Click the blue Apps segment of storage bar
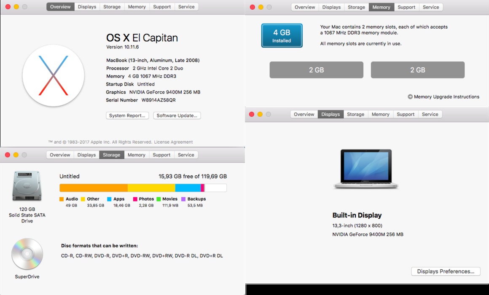Viewport: 489px width, 295px height. tap(188, 188)
